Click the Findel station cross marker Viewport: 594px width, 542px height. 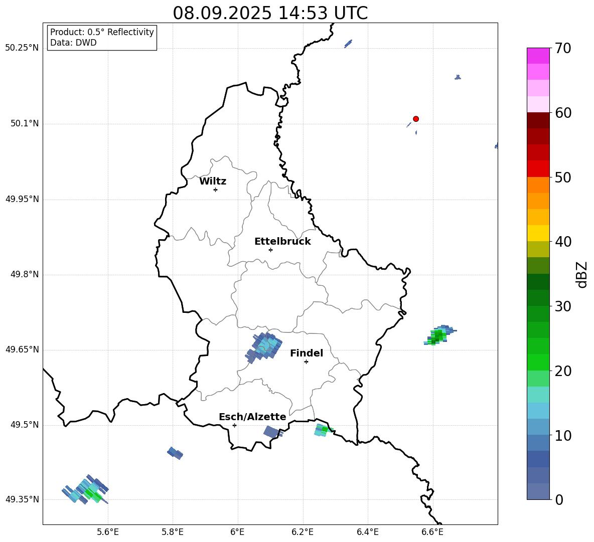pos(306,362)
